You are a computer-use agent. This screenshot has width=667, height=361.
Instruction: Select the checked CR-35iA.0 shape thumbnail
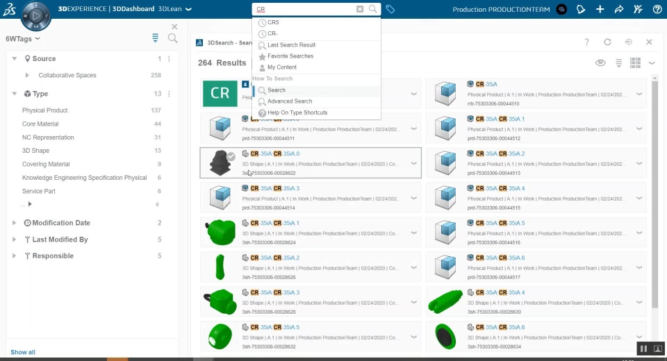220,163
